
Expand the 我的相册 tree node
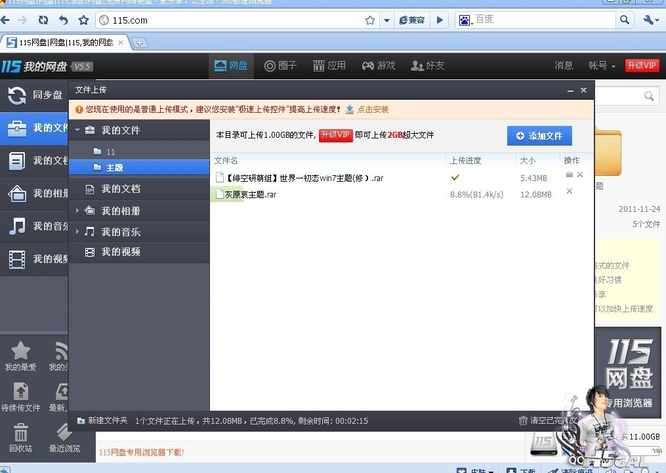point(77,211)
